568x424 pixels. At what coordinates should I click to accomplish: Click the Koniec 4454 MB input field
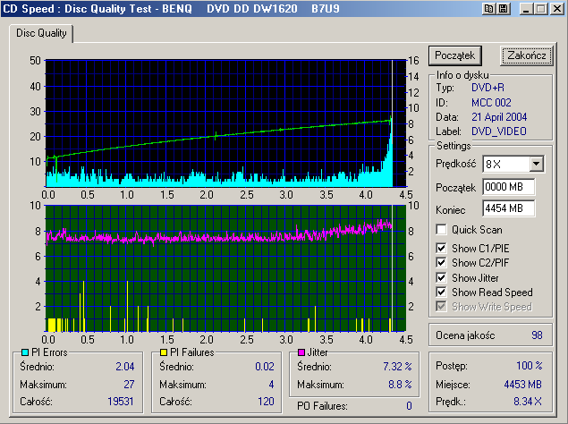[x=509, y=208]
